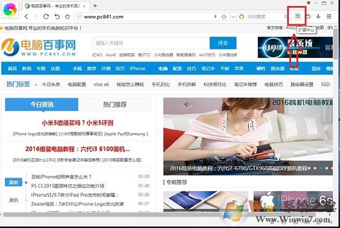Click the magnifier in 360 search box
Image resolution: width=340 pixels, height=228 pixels.
pos(286,17)
